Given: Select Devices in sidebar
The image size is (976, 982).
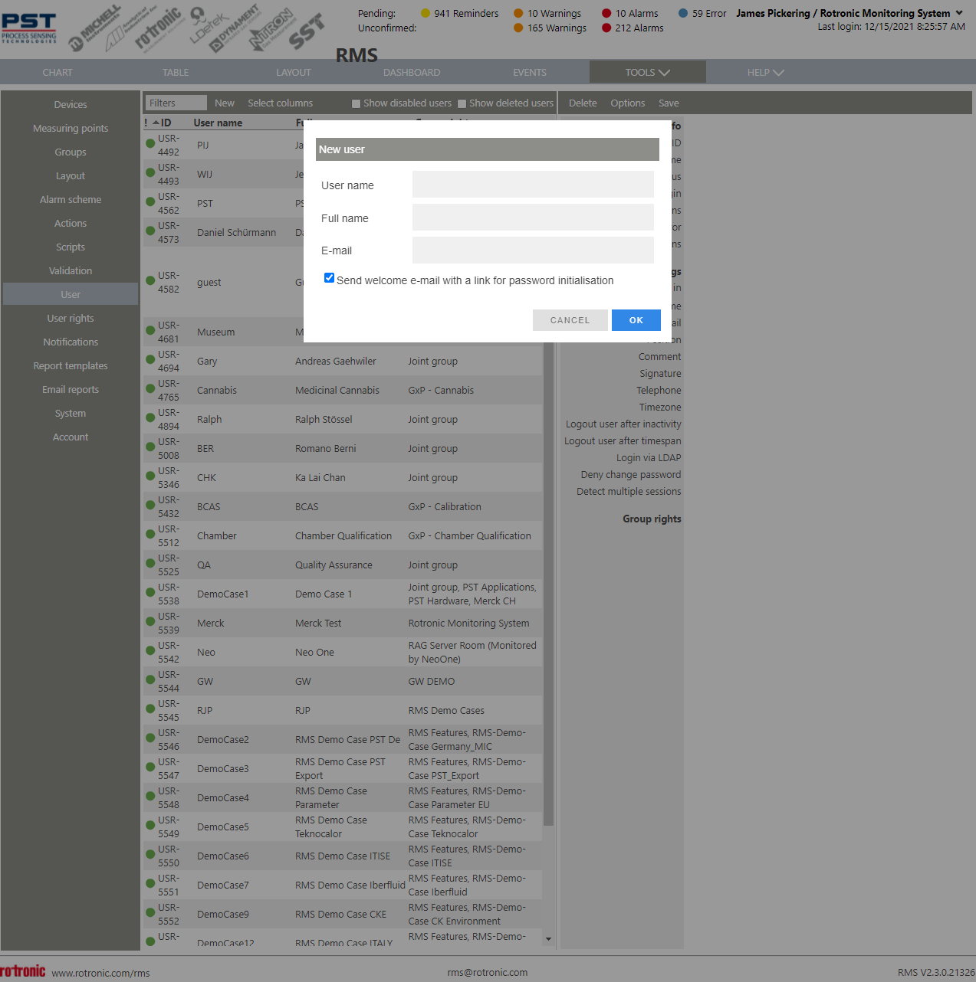Looking at the screenshot, I should click(x=71, y=104).
